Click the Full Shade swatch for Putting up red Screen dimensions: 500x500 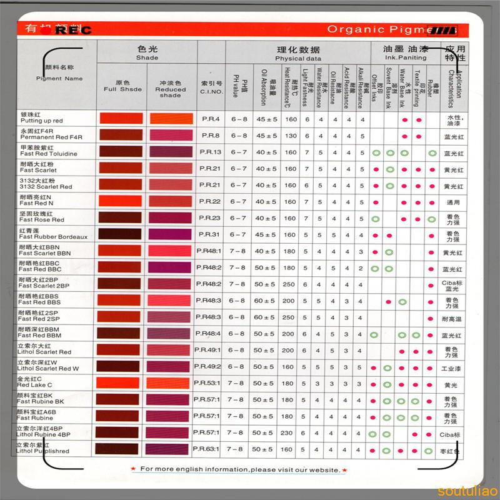121,118
